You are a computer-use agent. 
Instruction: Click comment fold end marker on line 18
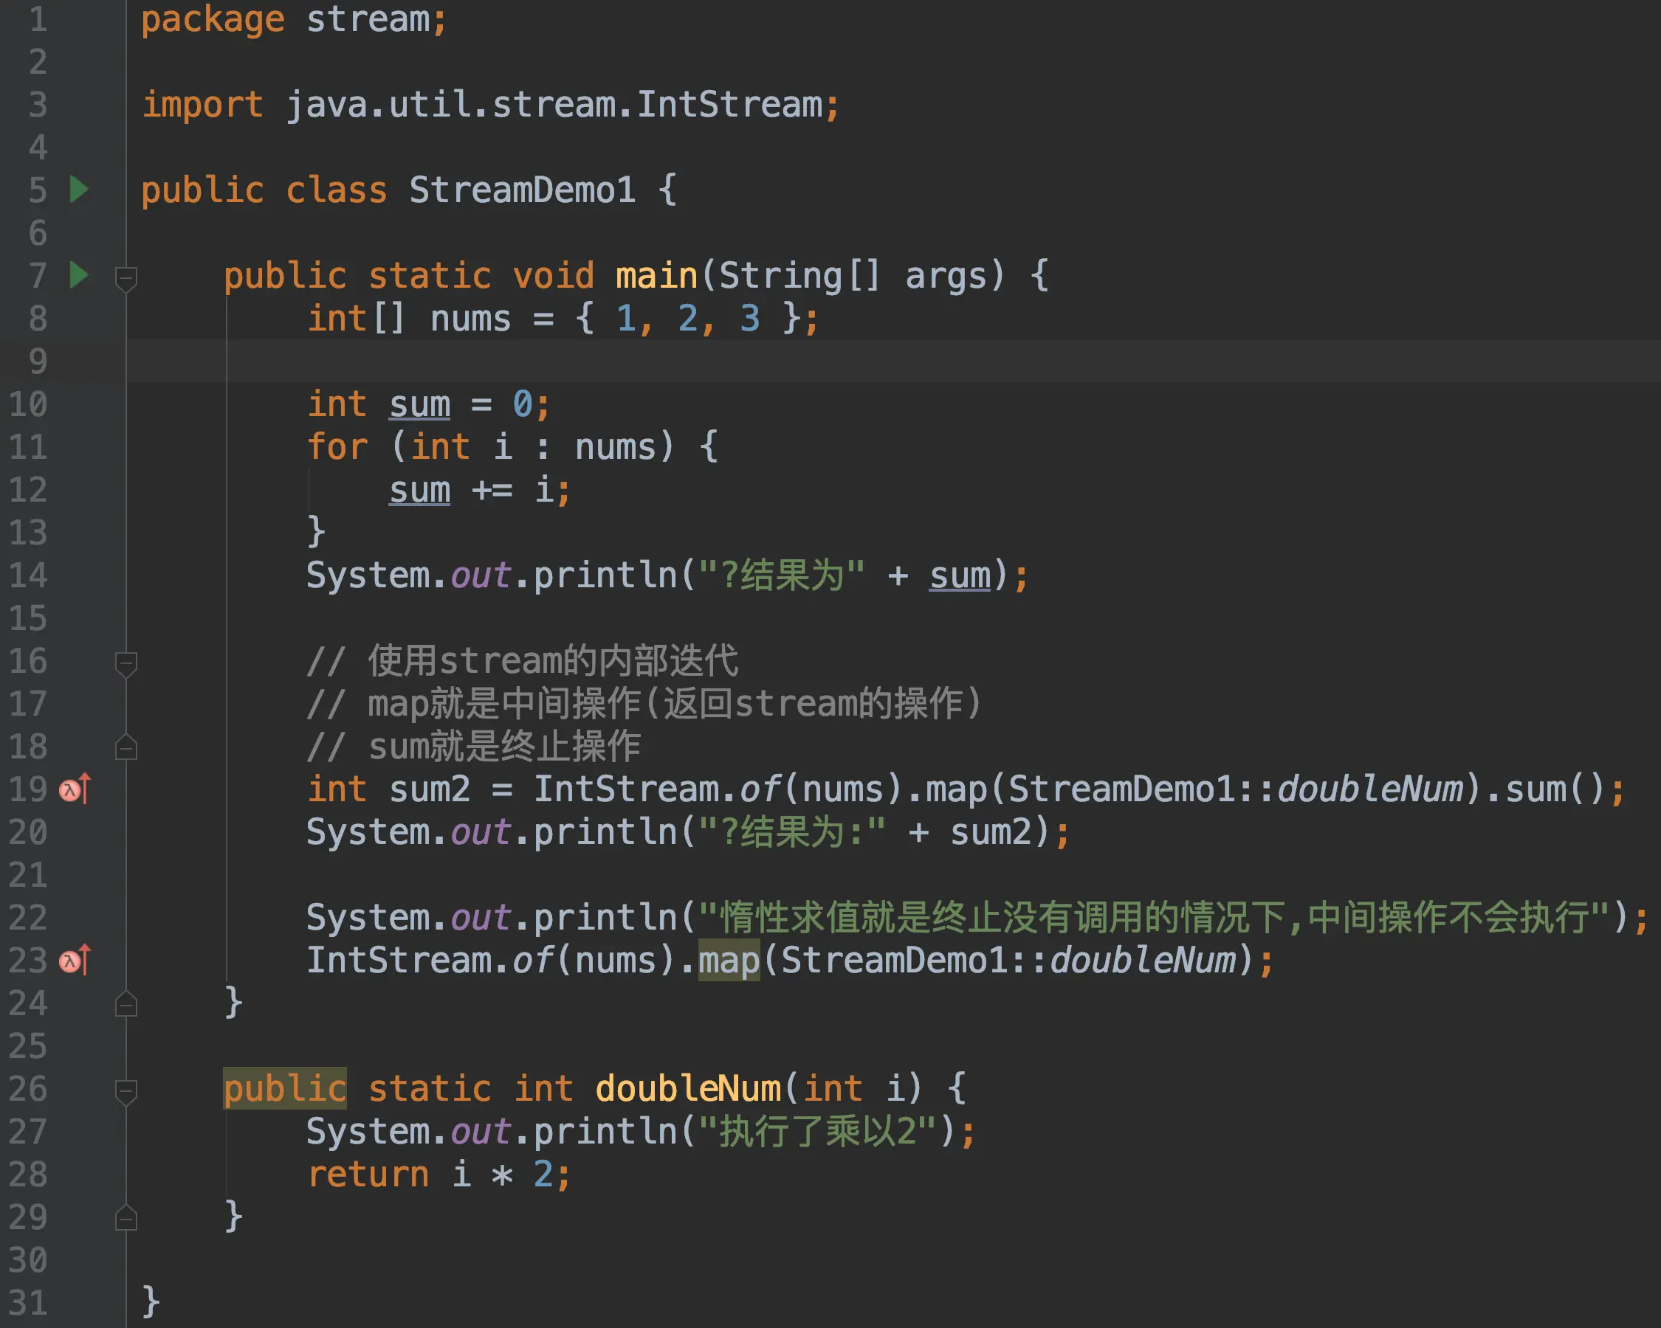click(125, 747)
